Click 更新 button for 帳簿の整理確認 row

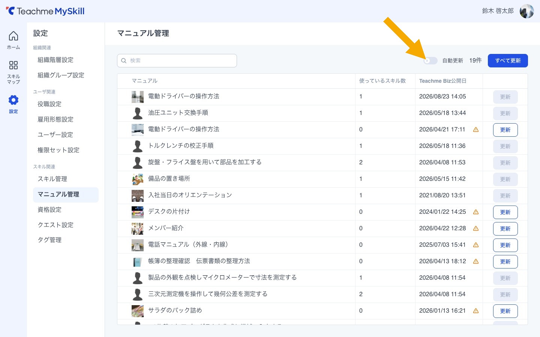[505, 262]
